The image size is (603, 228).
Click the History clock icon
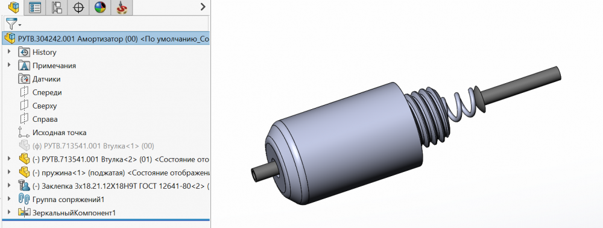click(24, 52)
